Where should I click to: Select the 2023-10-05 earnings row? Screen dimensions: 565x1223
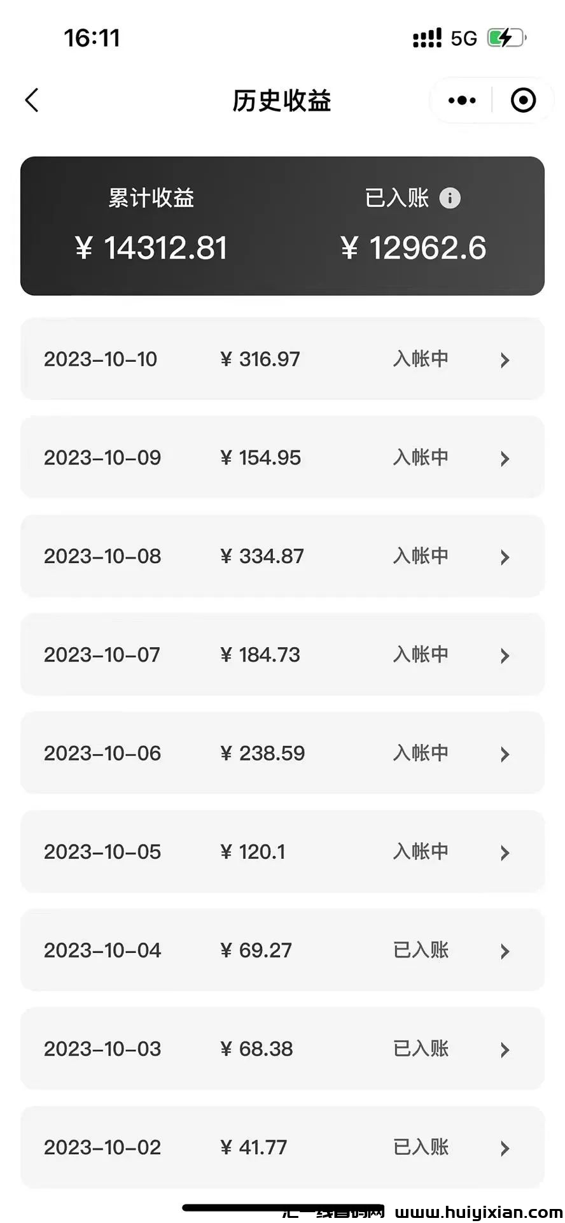coord(282,852)
